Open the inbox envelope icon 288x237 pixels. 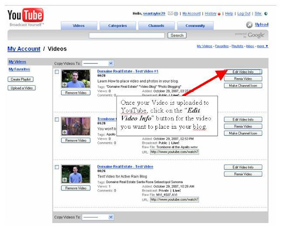[x=170, y=13]
